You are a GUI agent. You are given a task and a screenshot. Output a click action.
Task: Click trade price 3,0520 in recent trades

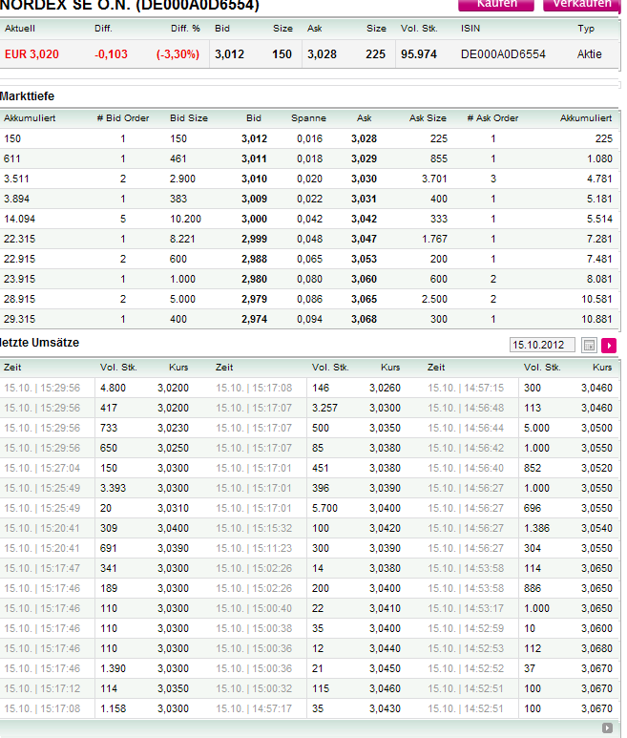(x=596, y=469)
